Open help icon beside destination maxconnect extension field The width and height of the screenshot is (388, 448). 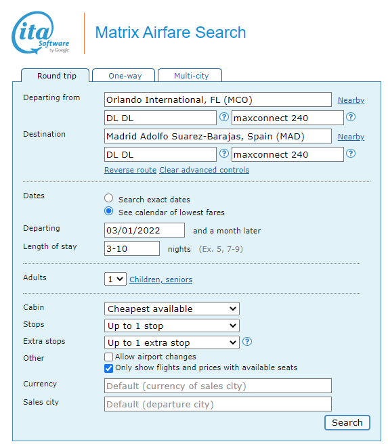pyautogui.click(x=351, y=154)
